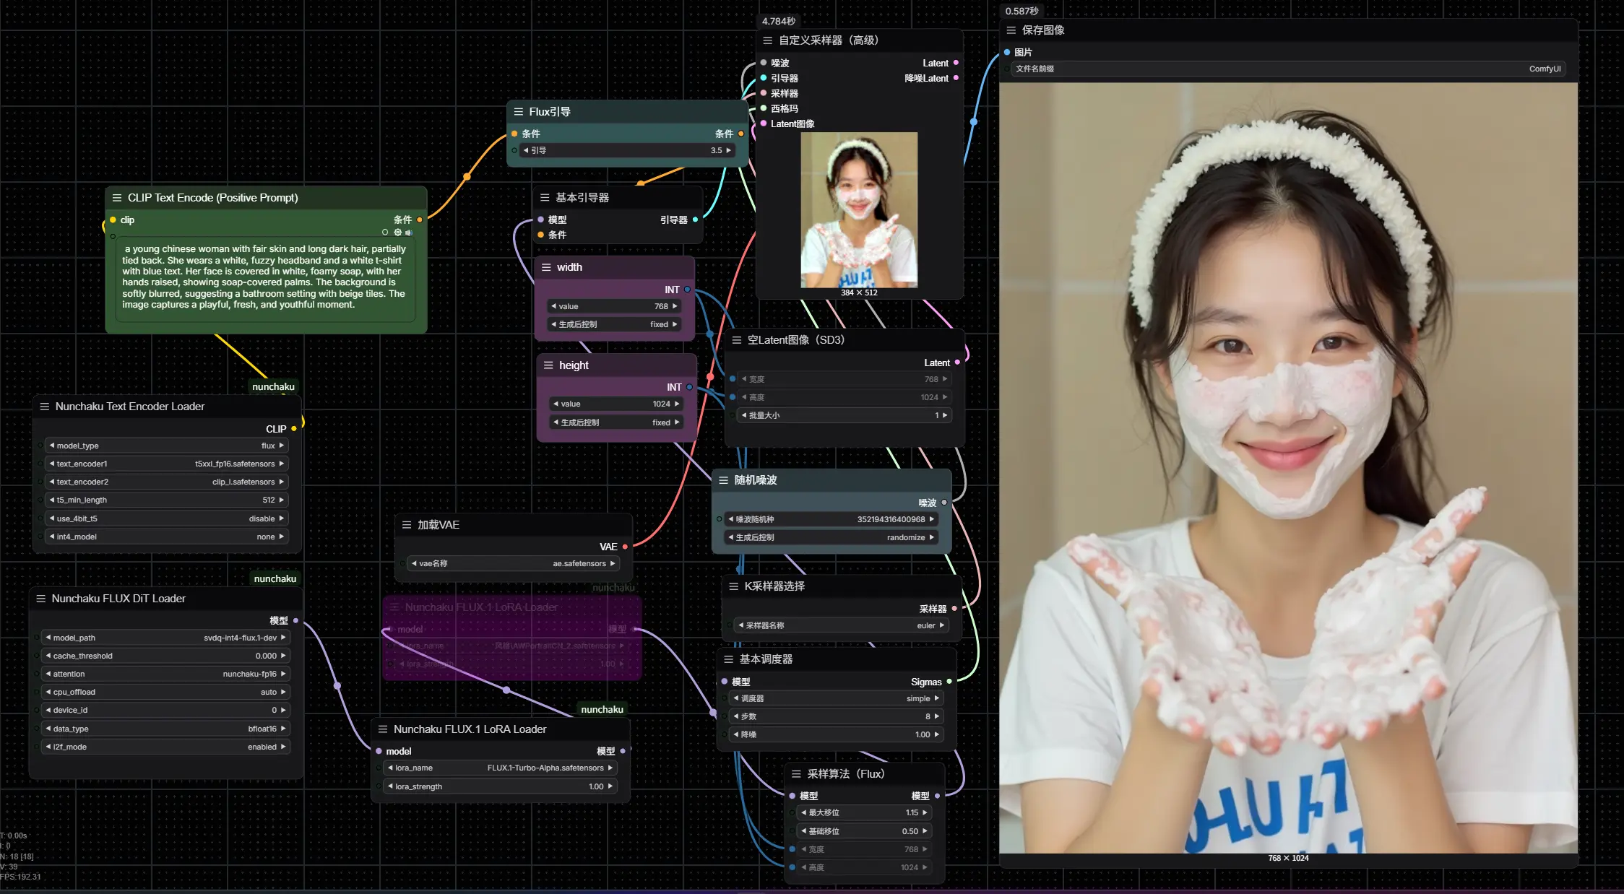Open vae名称 ae.safetensors dropdown
Screen dimensions: 1624x894
pos(514,563)
